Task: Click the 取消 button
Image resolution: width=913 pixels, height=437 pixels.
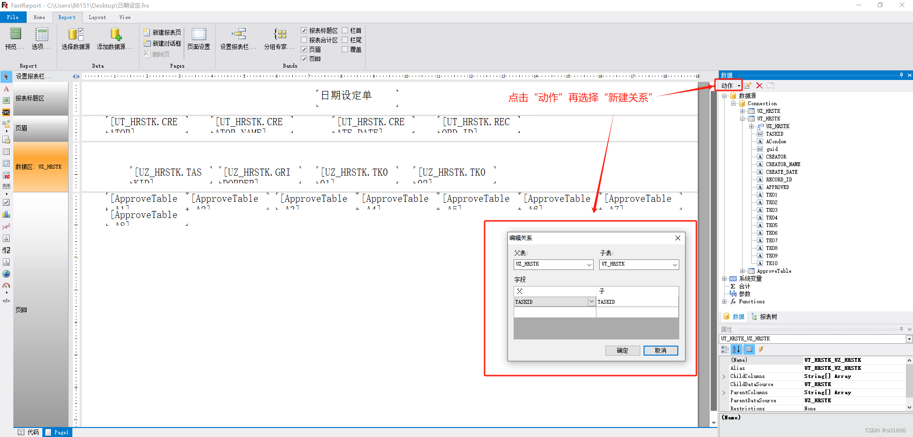Action: pyautogui.click(x=661, y=350)
